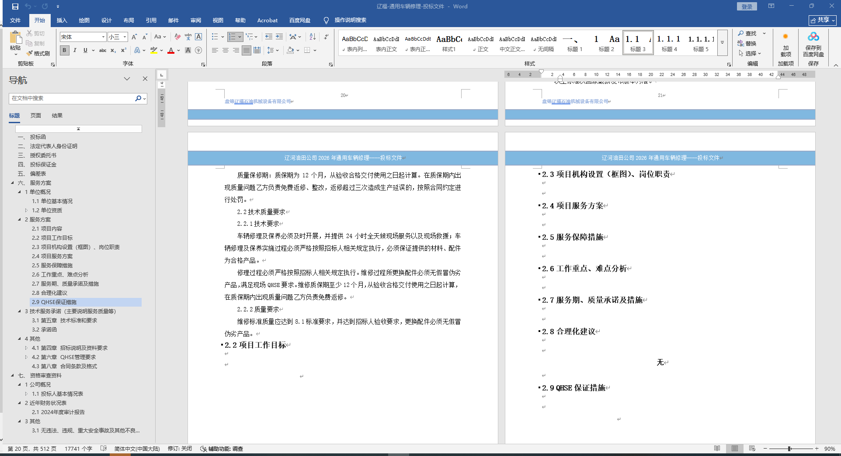Apply the yellow text highlight pen
The width and height of the screenshot is (841, 456).
[153, 50]
